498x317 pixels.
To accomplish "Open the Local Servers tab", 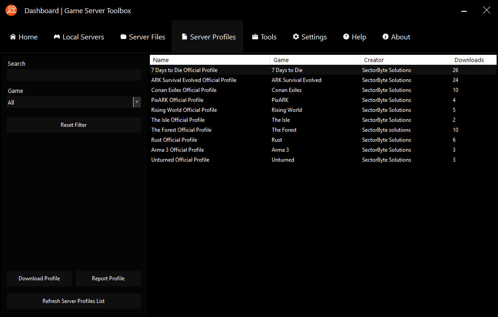I will [79, 37].
